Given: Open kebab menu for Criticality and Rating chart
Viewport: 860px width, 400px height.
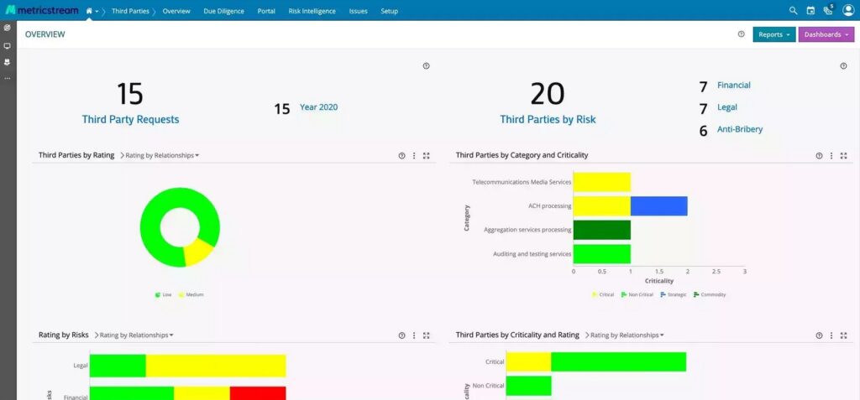Looking at the screenshot, I should pyautogui.click(x=831, y=335).
